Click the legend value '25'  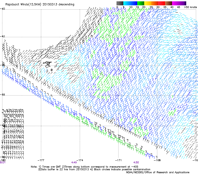point(151,7)
